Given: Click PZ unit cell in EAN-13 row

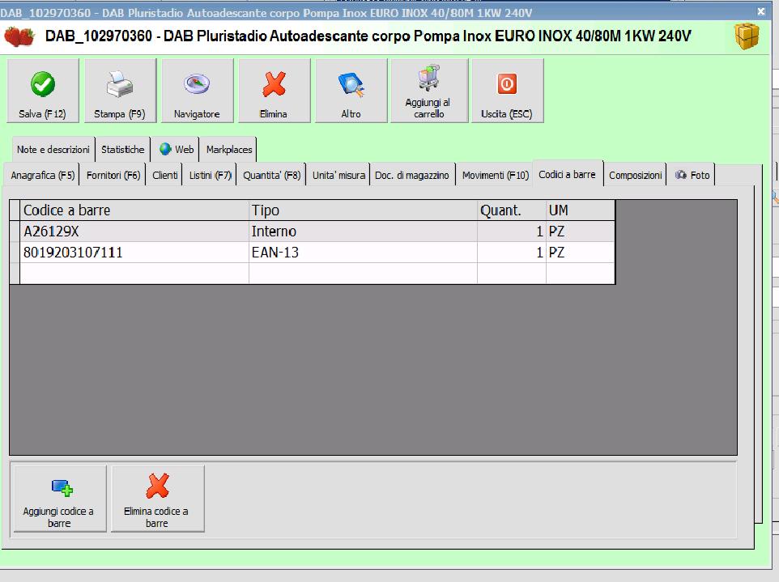Looking at the screenshot, I should pos(581,253).
